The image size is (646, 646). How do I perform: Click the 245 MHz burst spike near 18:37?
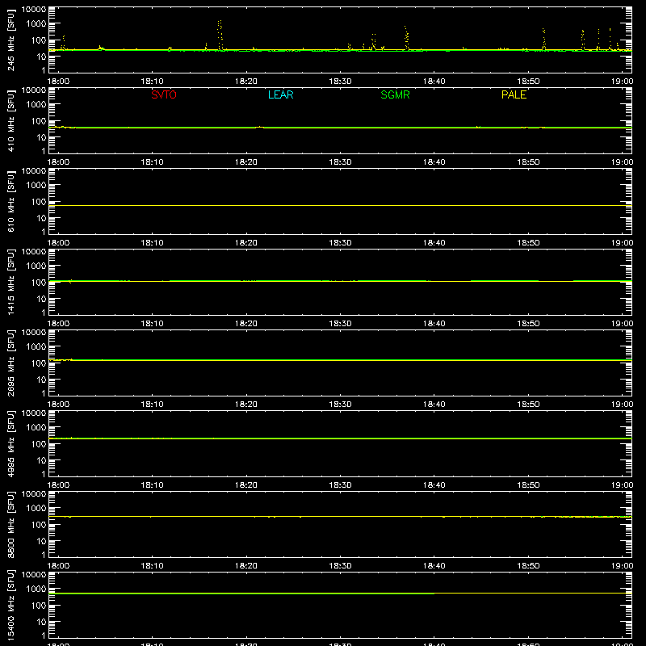[x=406, y=38]
